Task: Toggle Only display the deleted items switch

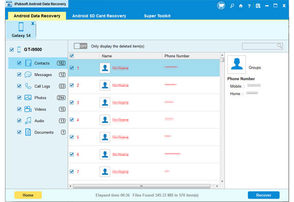Action: (x=80, y=46)
